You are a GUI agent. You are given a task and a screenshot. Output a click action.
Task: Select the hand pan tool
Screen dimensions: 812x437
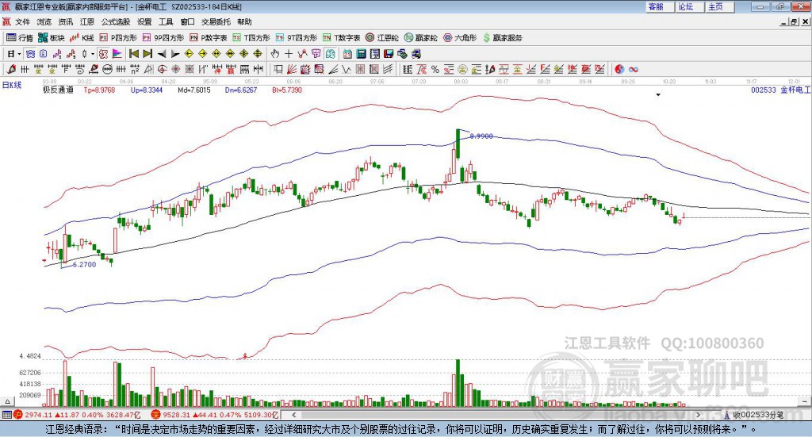(x=275, y=54)
